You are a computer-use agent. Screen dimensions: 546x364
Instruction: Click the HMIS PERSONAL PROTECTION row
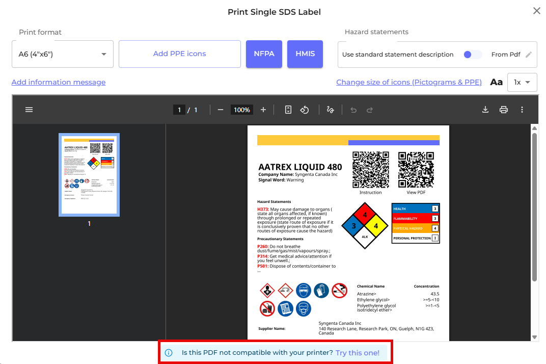(416, 238)
